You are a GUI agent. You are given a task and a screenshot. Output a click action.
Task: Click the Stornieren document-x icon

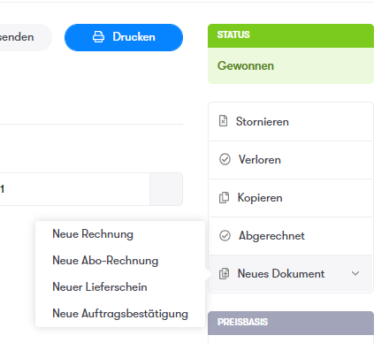coord(224,121)
